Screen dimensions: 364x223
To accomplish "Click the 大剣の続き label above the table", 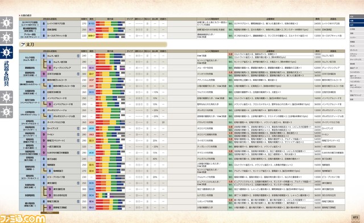I will click(26, 15).
